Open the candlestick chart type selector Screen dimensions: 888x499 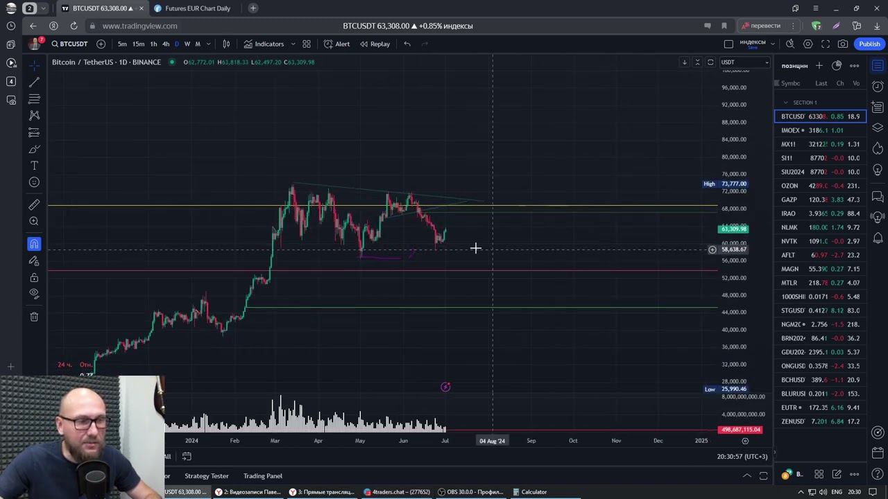click(x=226, y=44)
